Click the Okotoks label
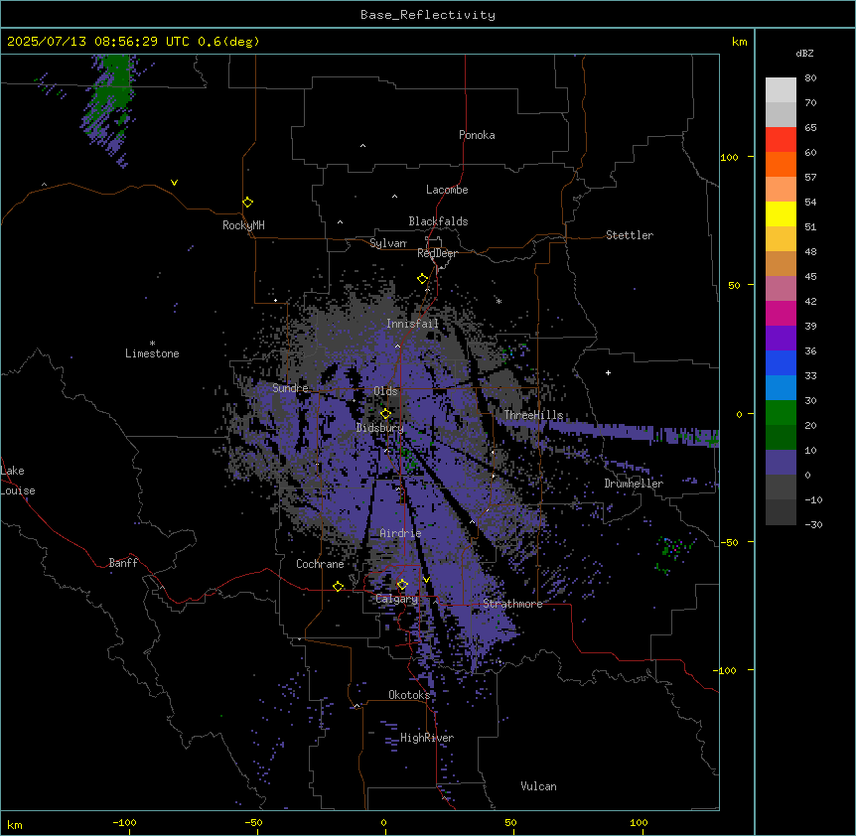 (x=409, y=695)
